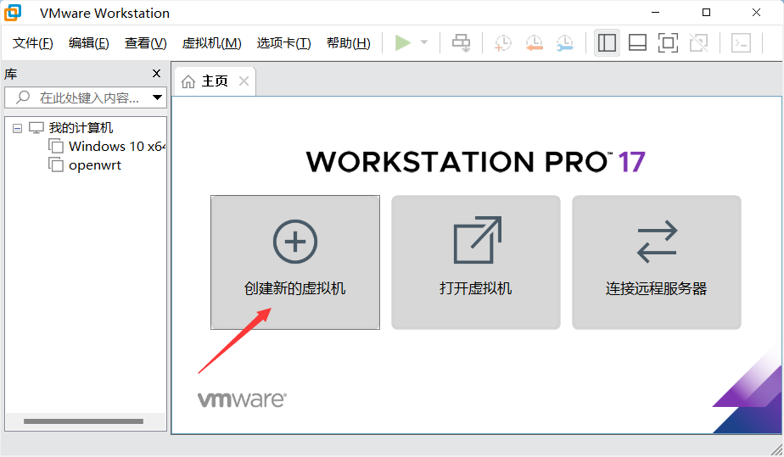This screenshot has height=457, width=784.
Task: Click the green Power On play button
Action: click(x=402, y=42)
